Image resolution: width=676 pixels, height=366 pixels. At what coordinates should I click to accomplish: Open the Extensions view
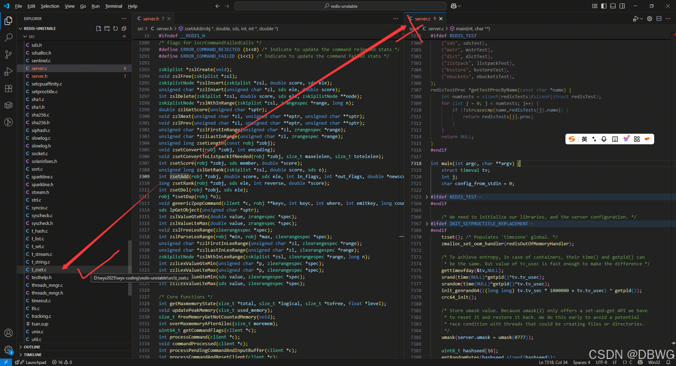click(x=8, y=88)
